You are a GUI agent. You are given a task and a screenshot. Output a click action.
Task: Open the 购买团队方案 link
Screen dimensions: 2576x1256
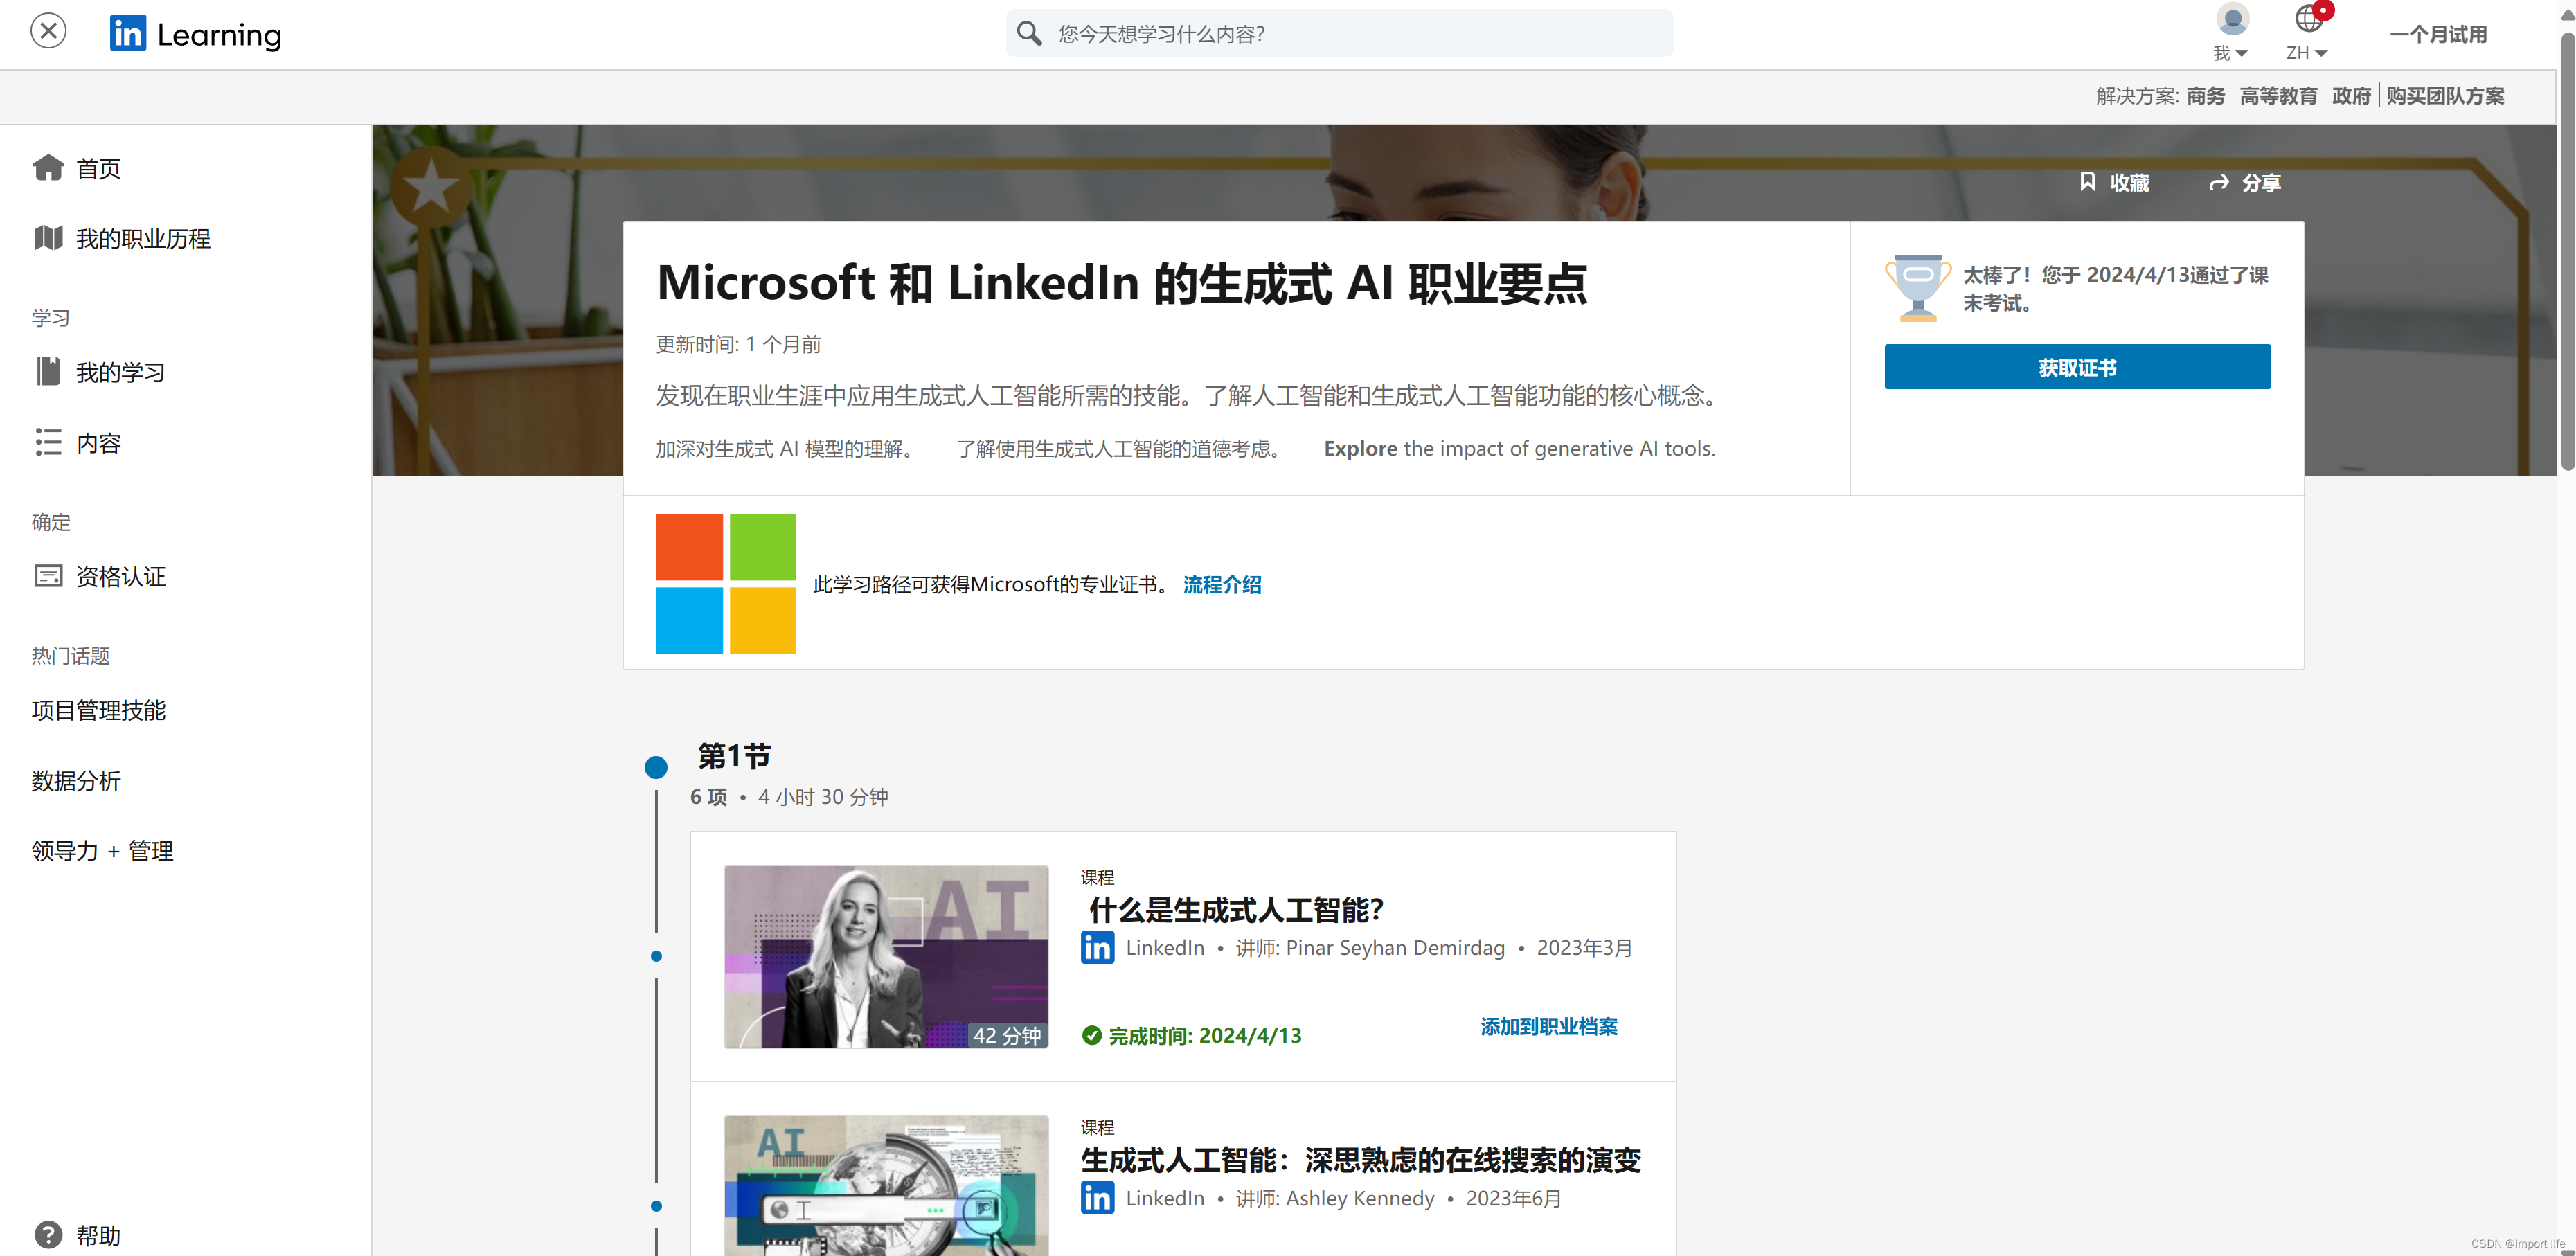pyautogui.click(x=2445, y=96)
